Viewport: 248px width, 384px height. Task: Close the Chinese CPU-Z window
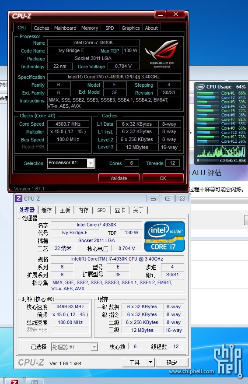coord(182,199)
